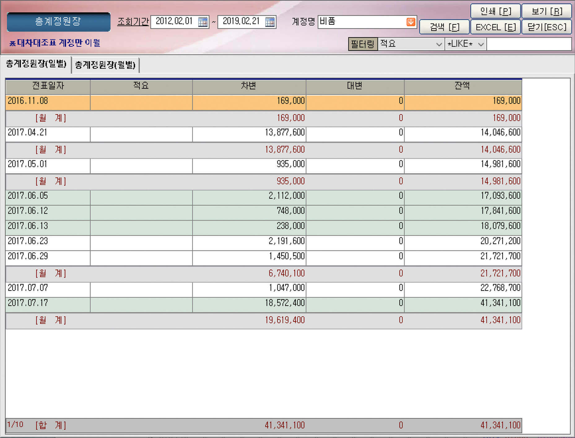Screen dimensions: 575x438
Task: Click debit amount 18,572,400
Action: coord(285,303)
